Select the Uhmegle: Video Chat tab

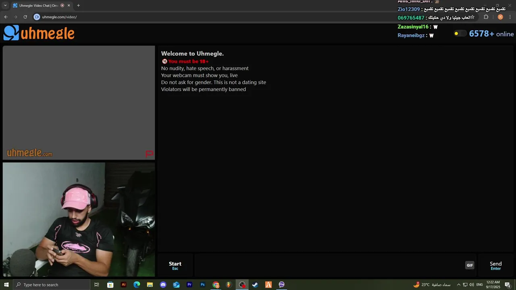click(38, 6)
